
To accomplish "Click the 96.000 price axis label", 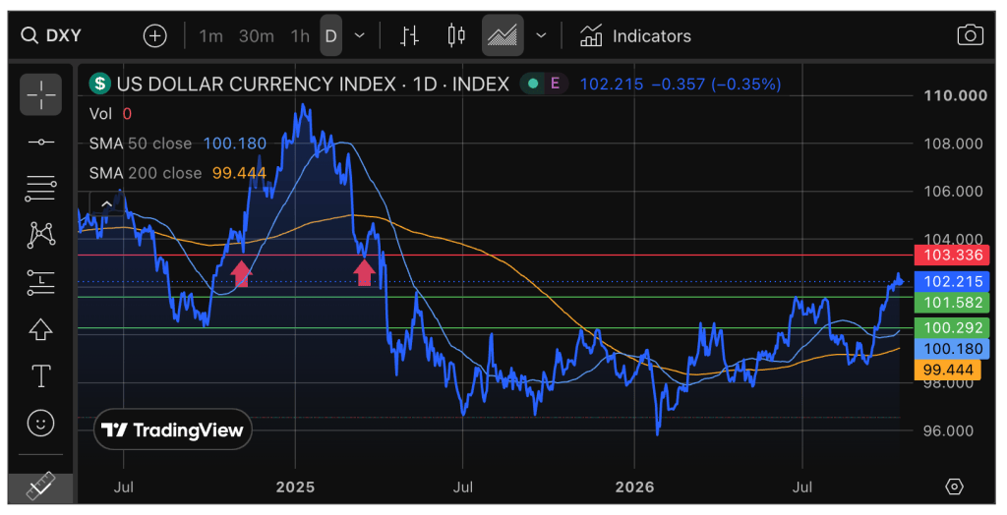I will tap(948, 430).
